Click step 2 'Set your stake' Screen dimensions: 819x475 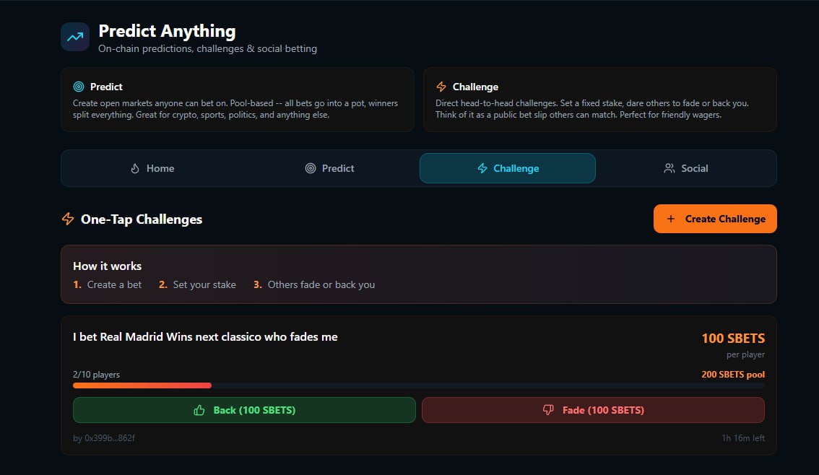197,284
